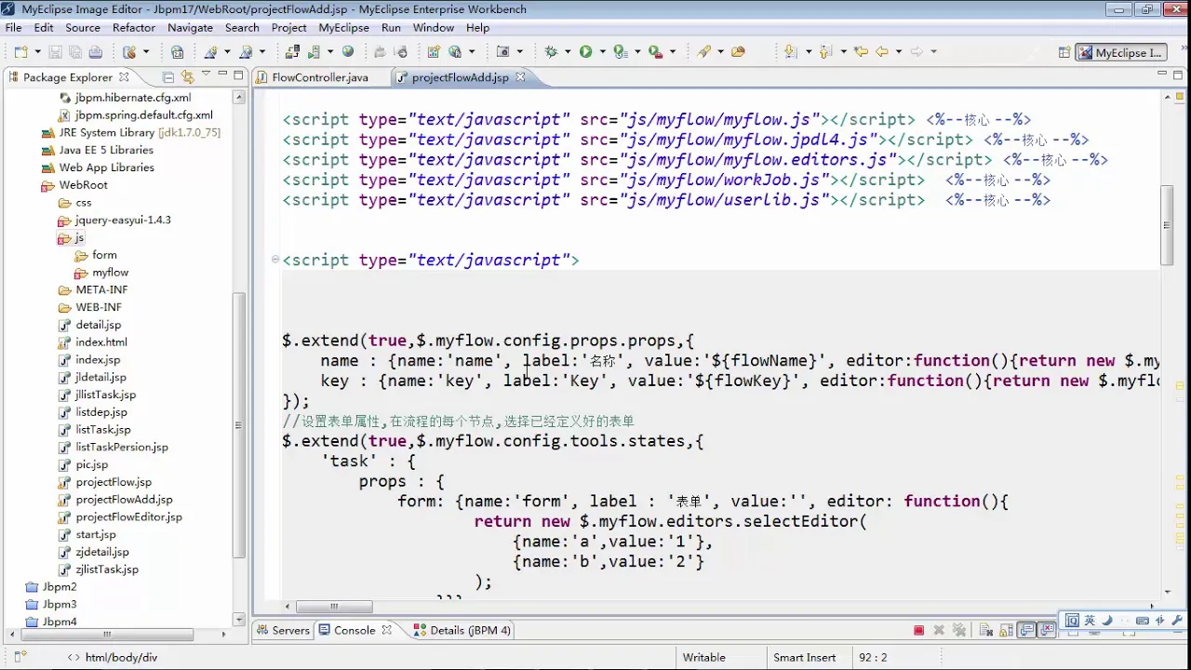The width and height of the screenshot is (1191, 670).
Task: Toggle Show Console on output change
Action: click(x=1026, y=630)
